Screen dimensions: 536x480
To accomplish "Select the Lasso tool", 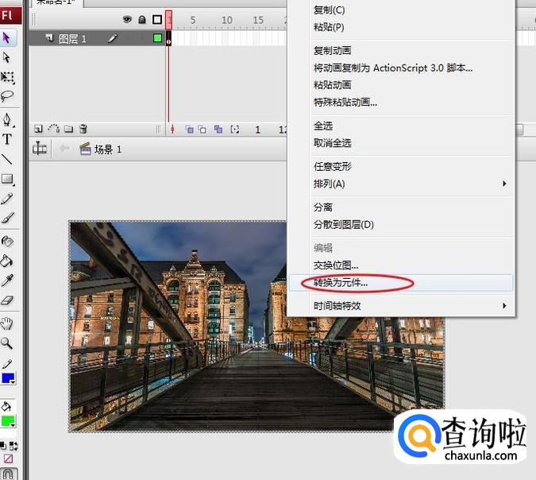I will coord(7,96).
